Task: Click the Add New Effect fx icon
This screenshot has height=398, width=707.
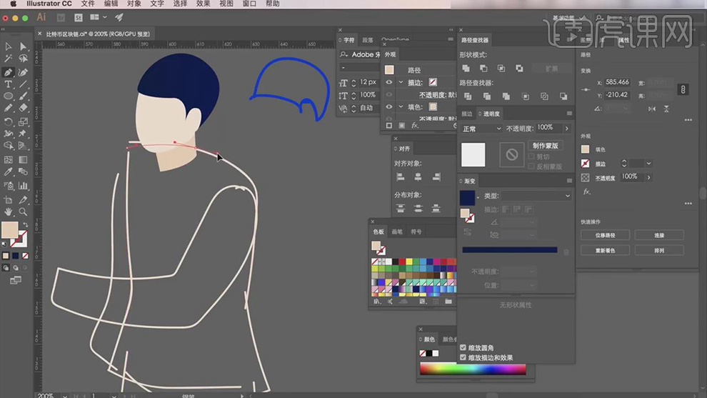Action: [x=415, y=126]
